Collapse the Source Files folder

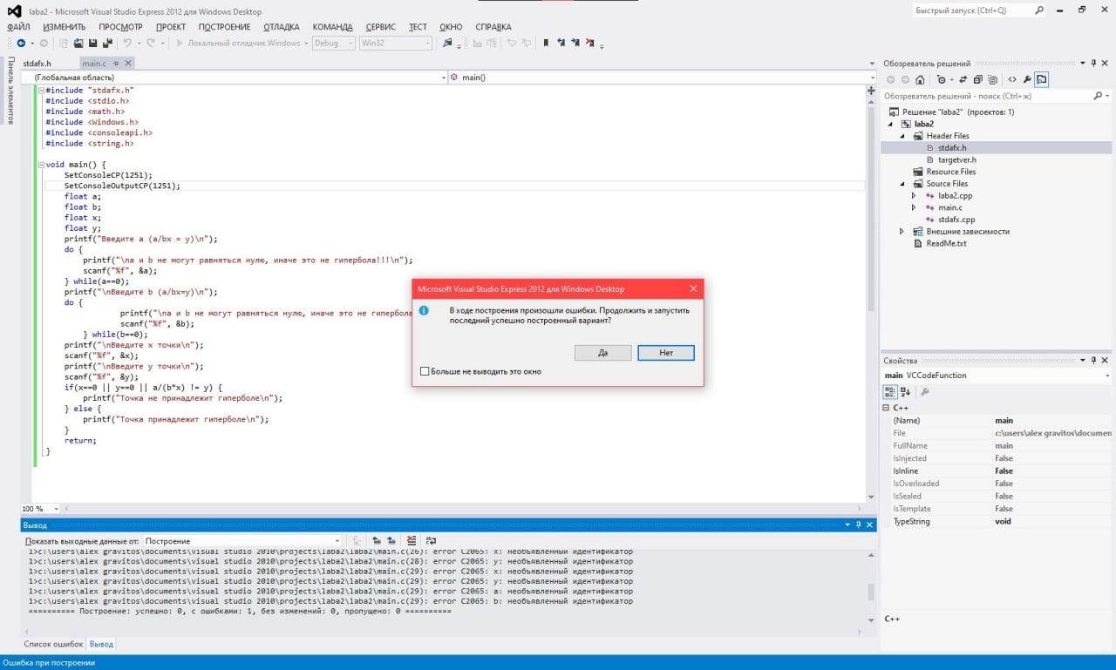pyautogui.click(x=903, y=184)
